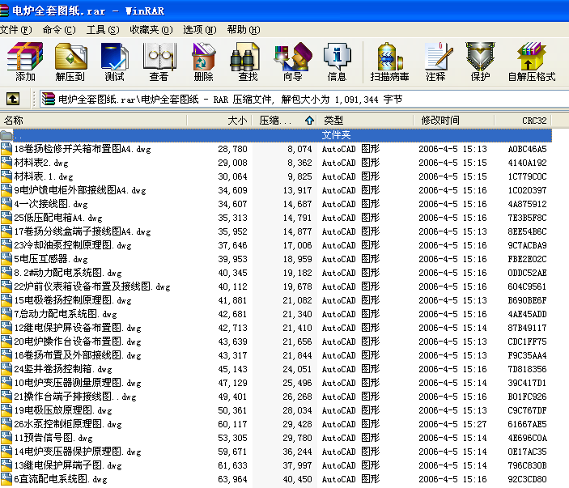Viewport: 569px width, 488px height.
Task: Click the 解压到 (Extract To) icon
Action: pos(70,62)
